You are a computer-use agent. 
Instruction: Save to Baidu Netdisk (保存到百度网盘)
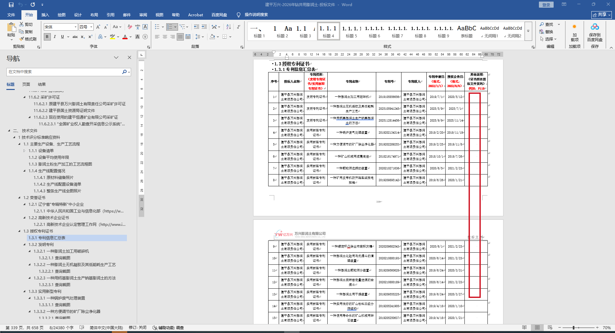pyautogui.click(x=595, y=33)
